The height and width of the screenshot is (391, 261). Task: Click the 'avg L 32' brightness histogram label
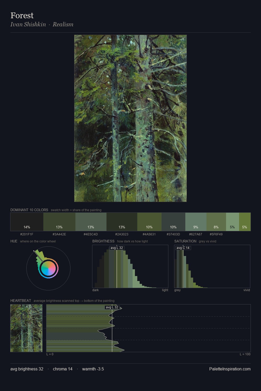tap(117, 248)
